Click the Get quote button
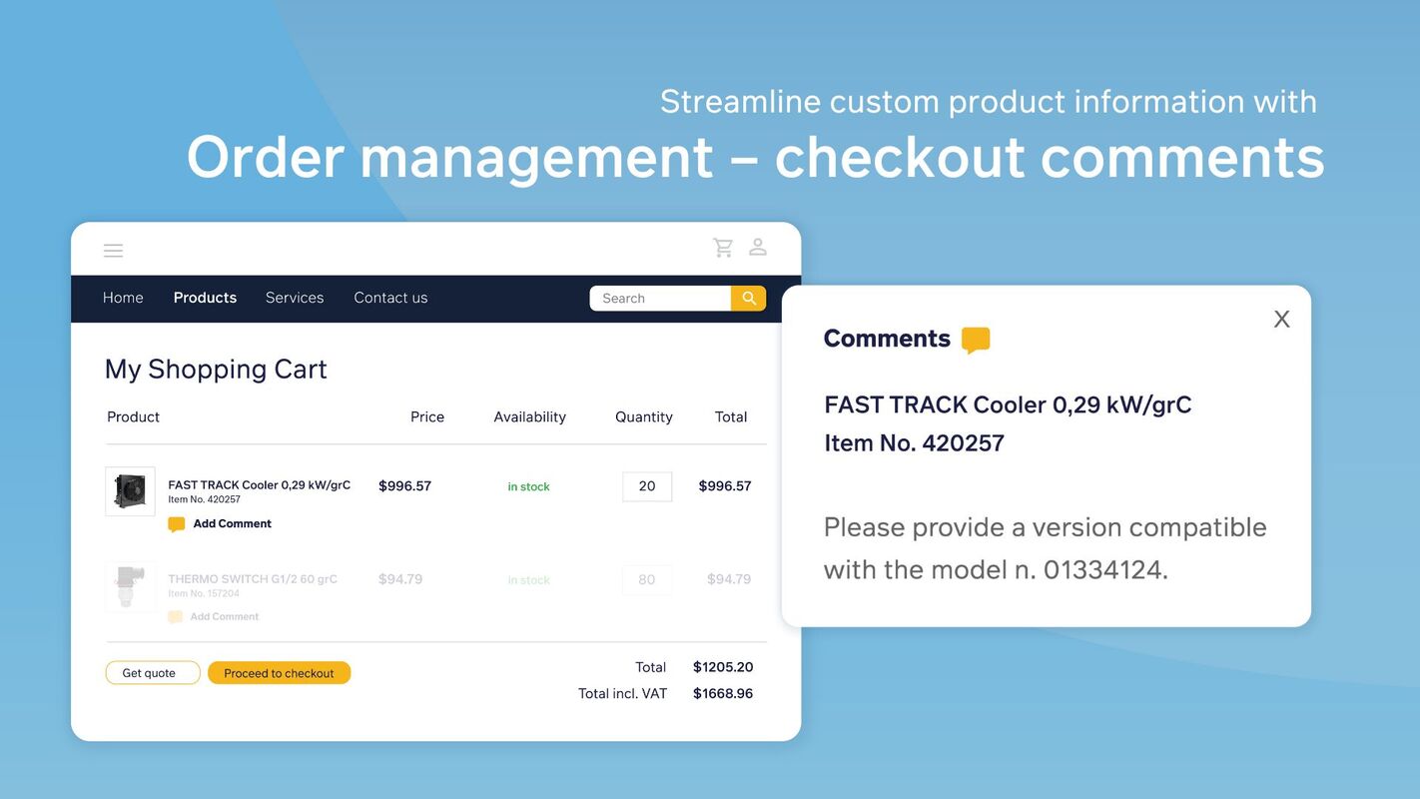Image resolution: width=1420 pixels, height=799 pixels. (x=152, y=672)
